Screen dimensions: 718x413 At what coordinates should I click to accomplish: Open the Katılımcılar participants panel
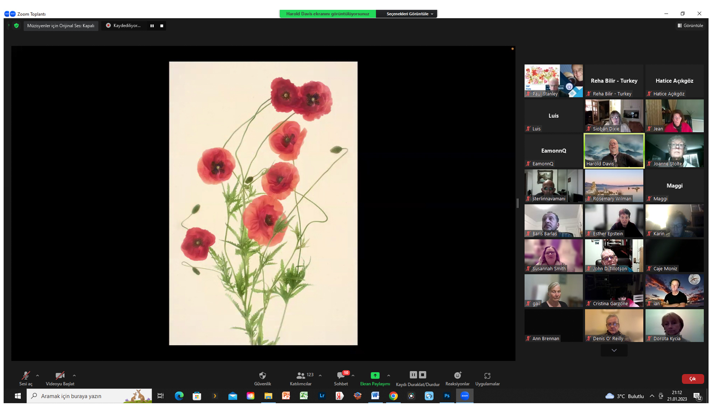pos(301,378)
